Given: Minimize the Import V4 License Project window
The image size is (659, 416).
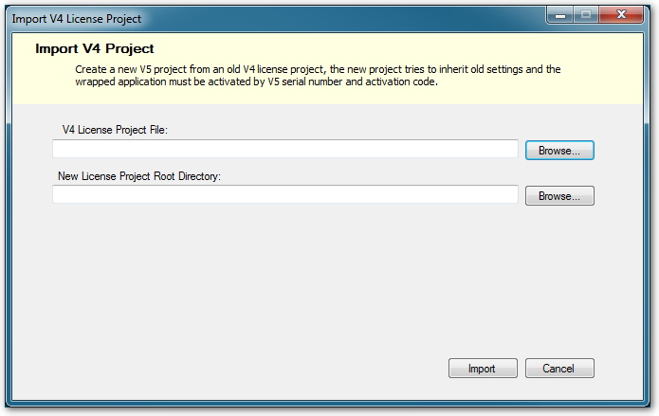Looking at the screenshot, I should [560, 15].
